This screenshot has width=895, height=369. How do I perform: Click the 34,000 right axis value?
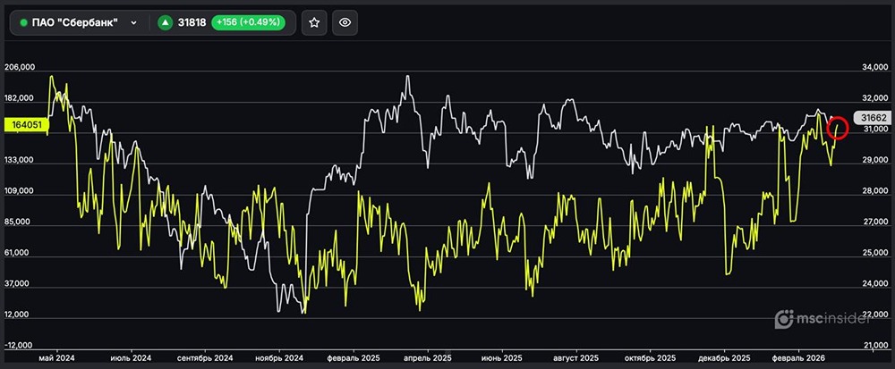[874, 67]
